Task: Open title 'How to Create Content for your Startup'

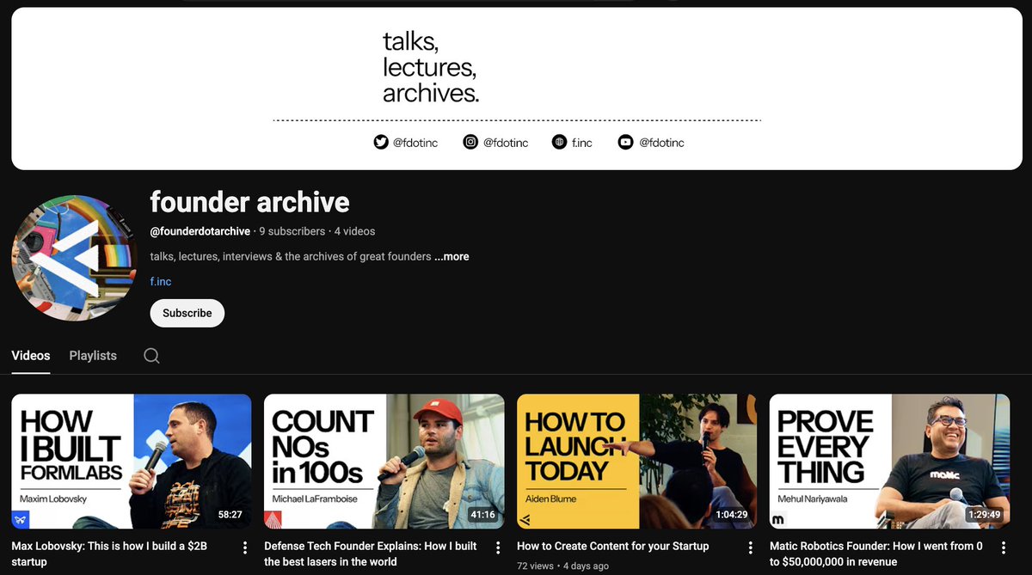Action: 613,546
